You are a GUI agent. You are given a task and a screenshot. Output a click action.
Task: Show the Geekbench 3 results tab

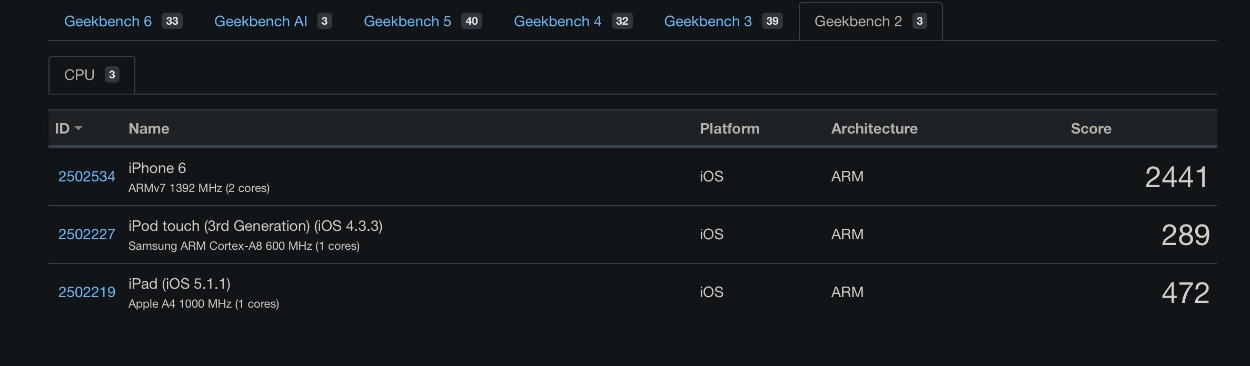[x=723, y=22]
